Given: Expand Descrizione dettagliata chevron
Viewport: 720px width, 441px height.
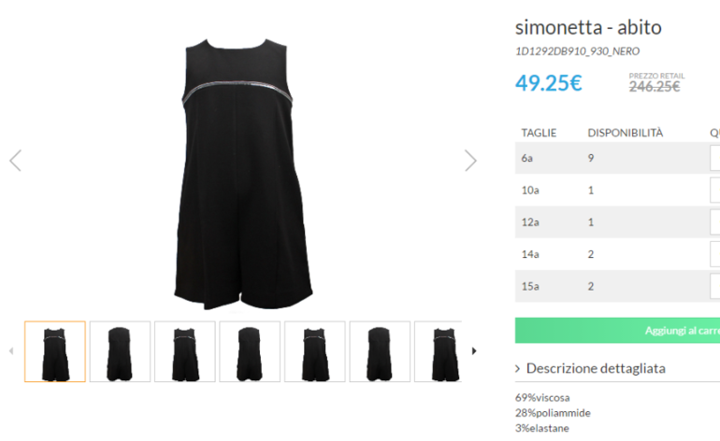Looking at the screenshot, I should (517, 368).
